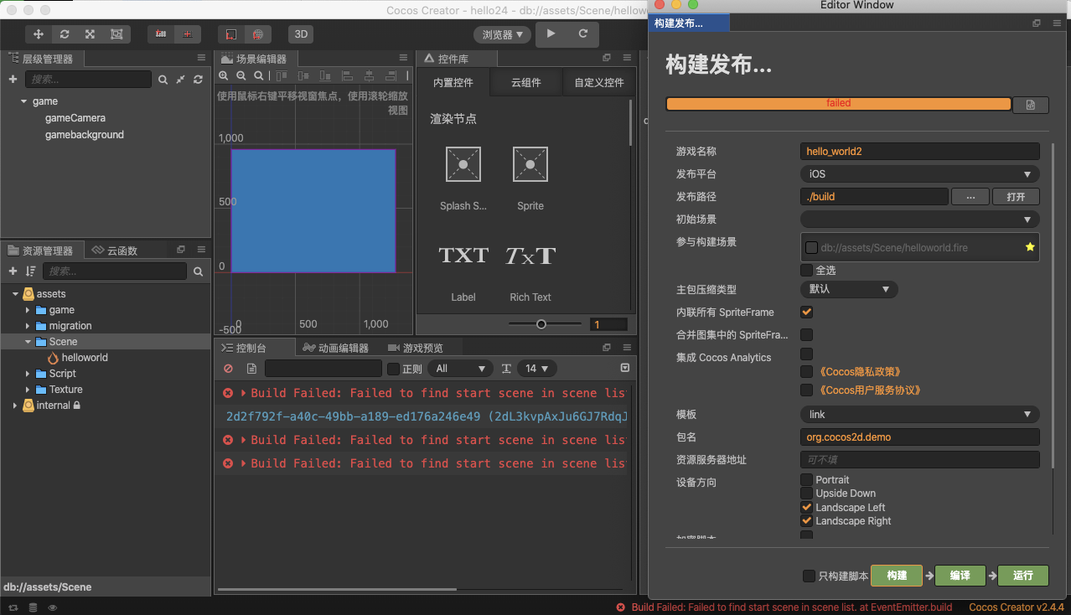Uncheck 内联所有 SpriteFrame checkbox
The height and width of the screenshot is (615, 1071).
(x=806, y=313)
